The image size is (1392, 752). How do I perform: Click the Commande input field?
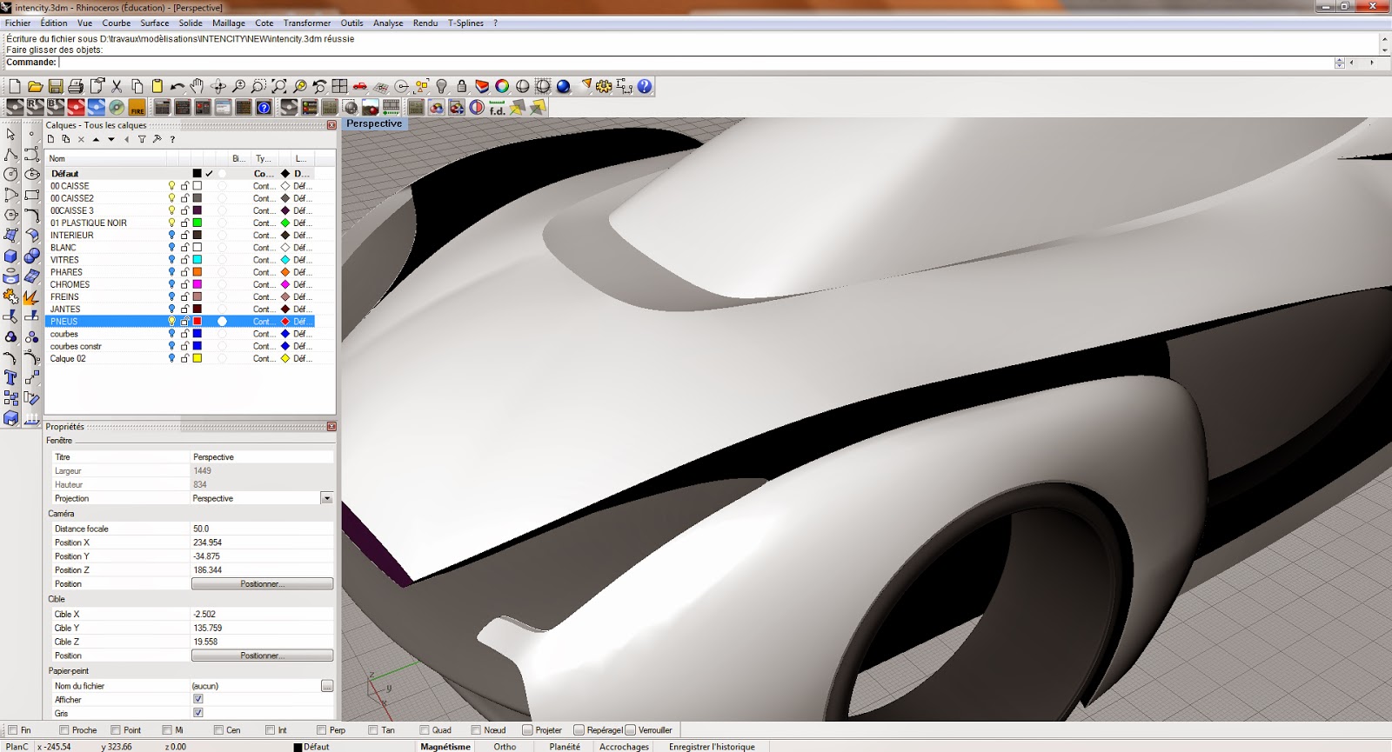click(x=696, y=63)
